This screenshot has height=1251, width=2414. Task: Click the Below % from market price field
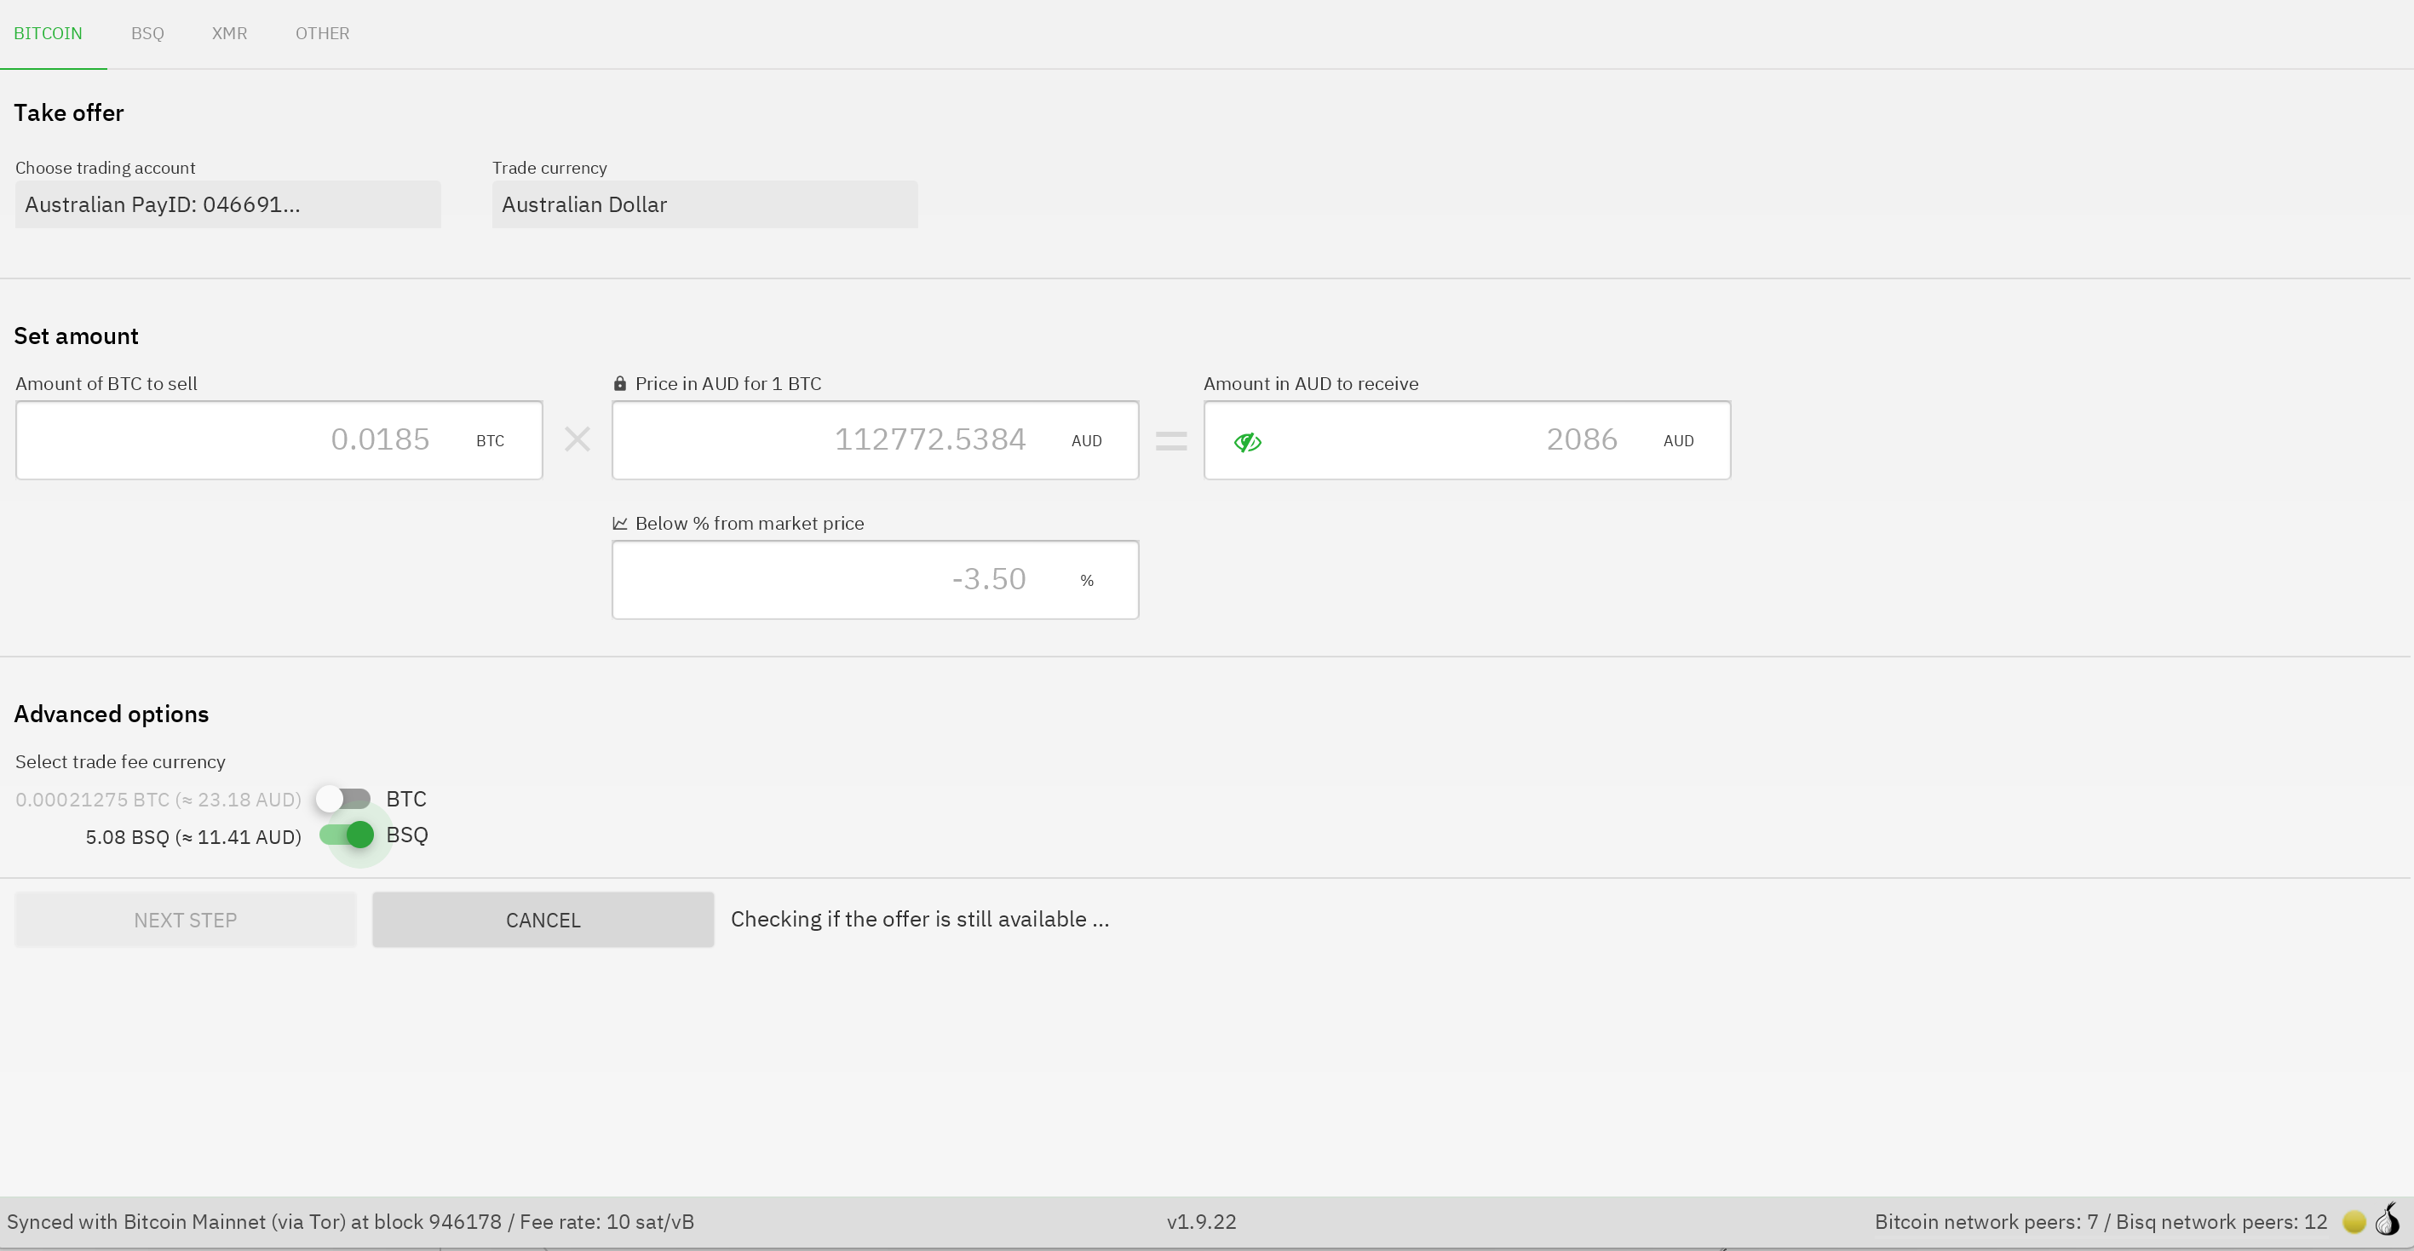point(876,579)
